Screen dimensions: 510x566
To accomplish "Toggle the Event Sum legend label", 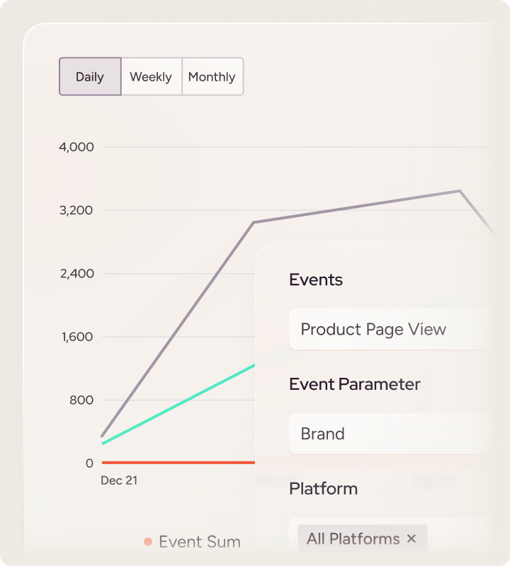I will pos(200,542).
